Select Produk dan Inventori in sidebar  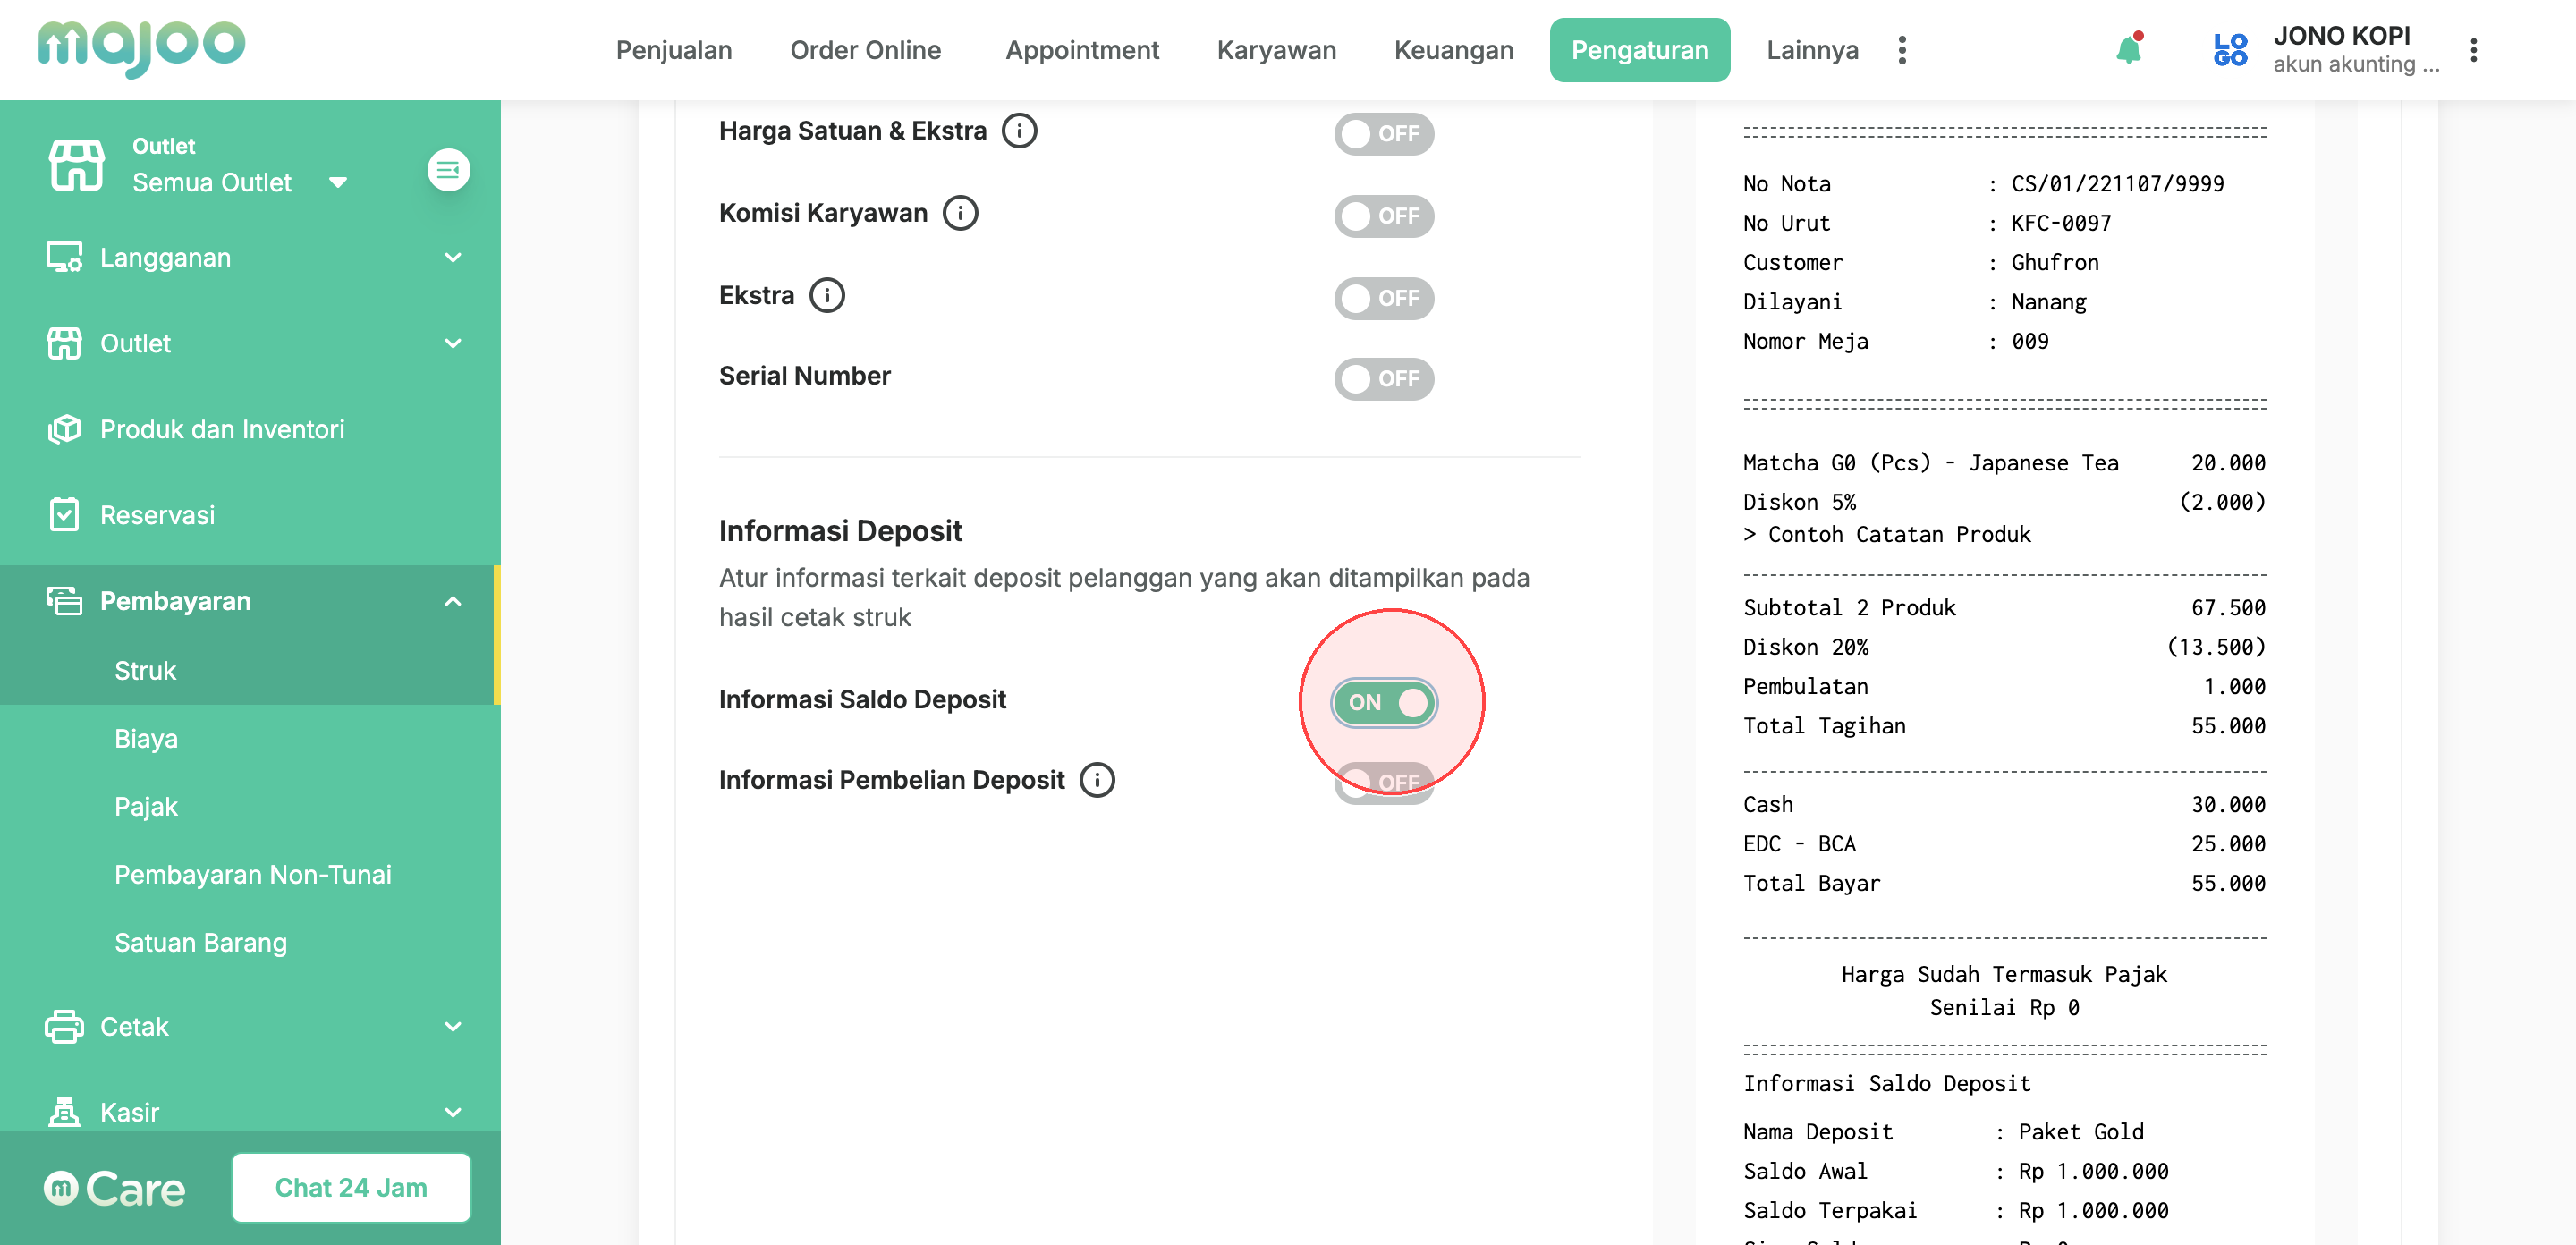222,429
